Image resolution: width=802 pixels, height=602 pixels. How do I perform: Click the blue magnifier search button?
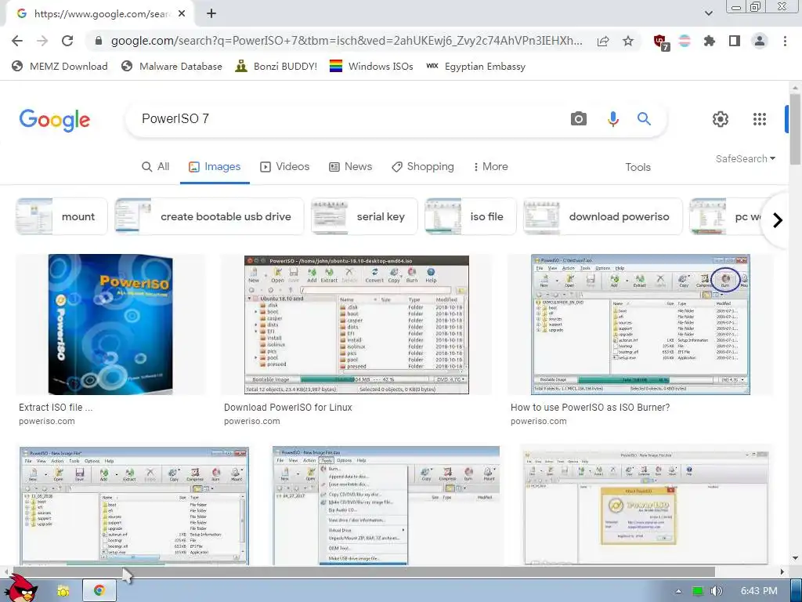(x=644, y=119)
